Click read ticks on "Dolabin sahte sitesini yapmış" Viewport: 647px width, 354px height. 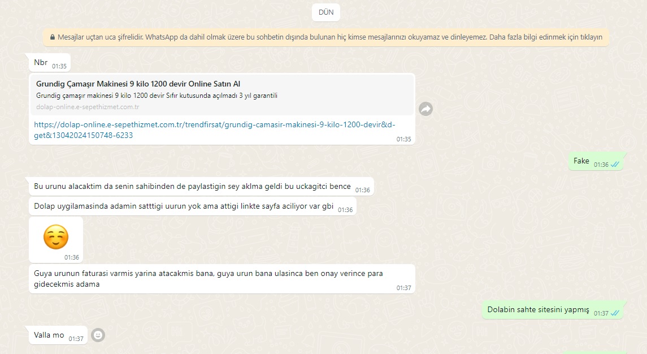tap(615, 313)
